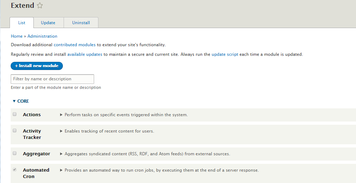The height and width of the screenshot is (183, 356).
Task: Open the Administration breadcrumb link
Action: click(x=42, y=36)
